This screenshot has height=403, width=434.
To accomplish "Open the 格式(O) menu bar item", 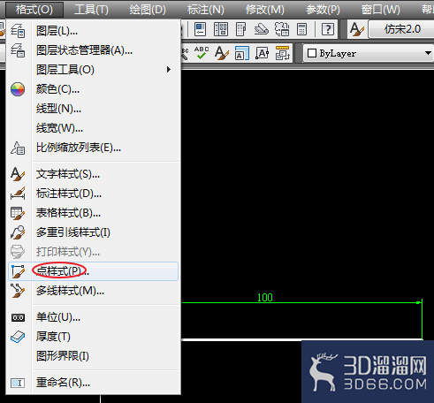I will coord(34,10).
